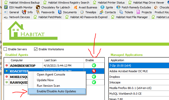The width and height of the screenshot is (169, 100).
Task: Open the Avast Business tab icon
Action: point(76,7)
